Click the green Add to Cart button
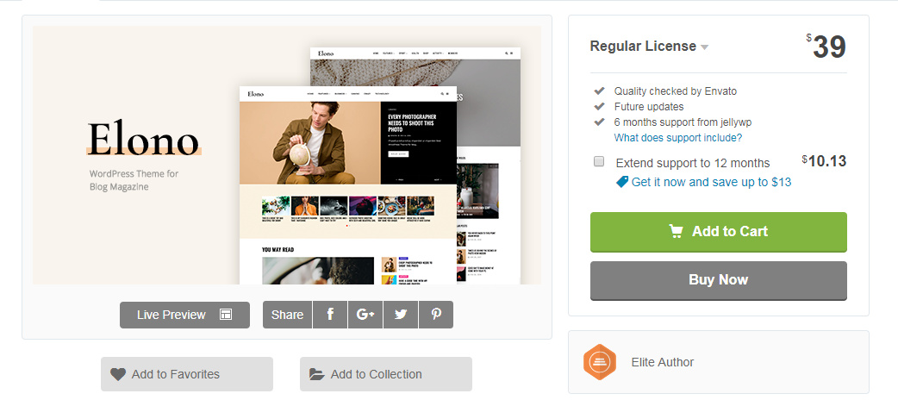Viewport: 898px width, 400px height. [x=718, y=232]
